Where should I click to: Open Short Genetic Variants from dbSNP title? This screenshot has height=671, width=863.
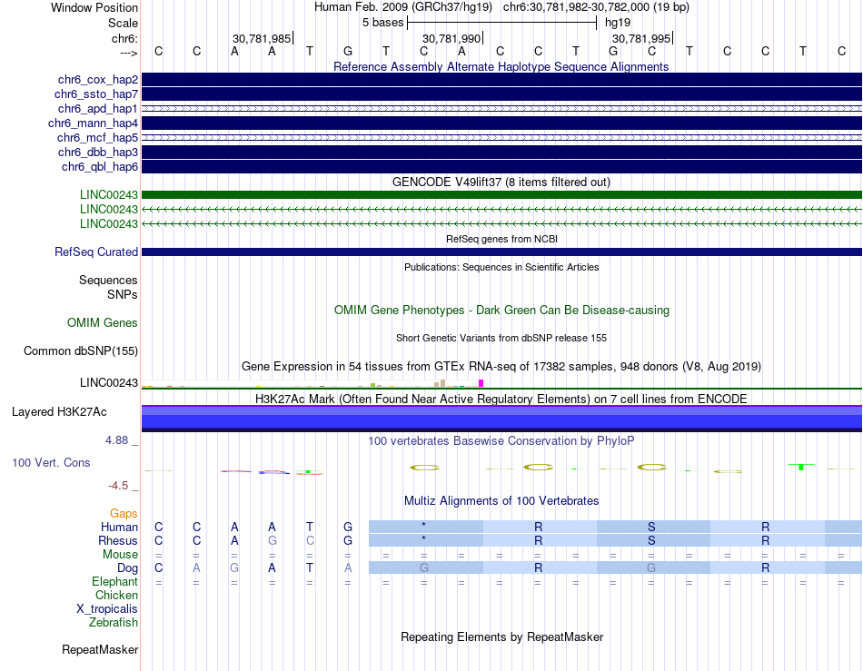[x=501, y=339]
